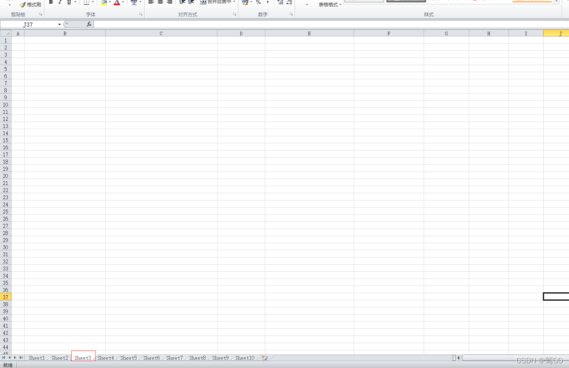Switch to Sheet4 tab
This screenshot has width=569, height=368.
point(106,358)
